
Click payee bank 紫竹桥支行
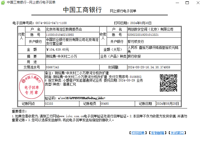point(136,42)
